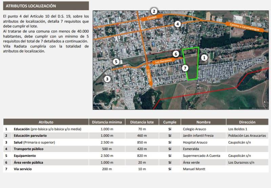This screenshot has width=271, height=188.
Task: Click the Manuel Montt name cell
Action: [194, 169]
